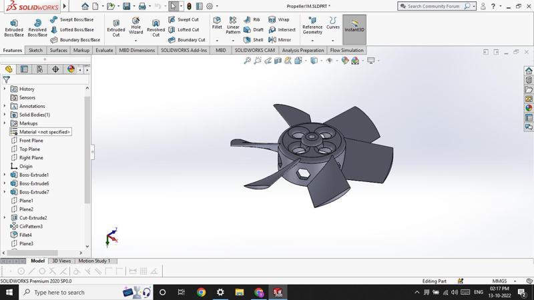The width and height of the screenshot is (534, 300).
Task: Select the Mirror tool
Action: point(280,40)
